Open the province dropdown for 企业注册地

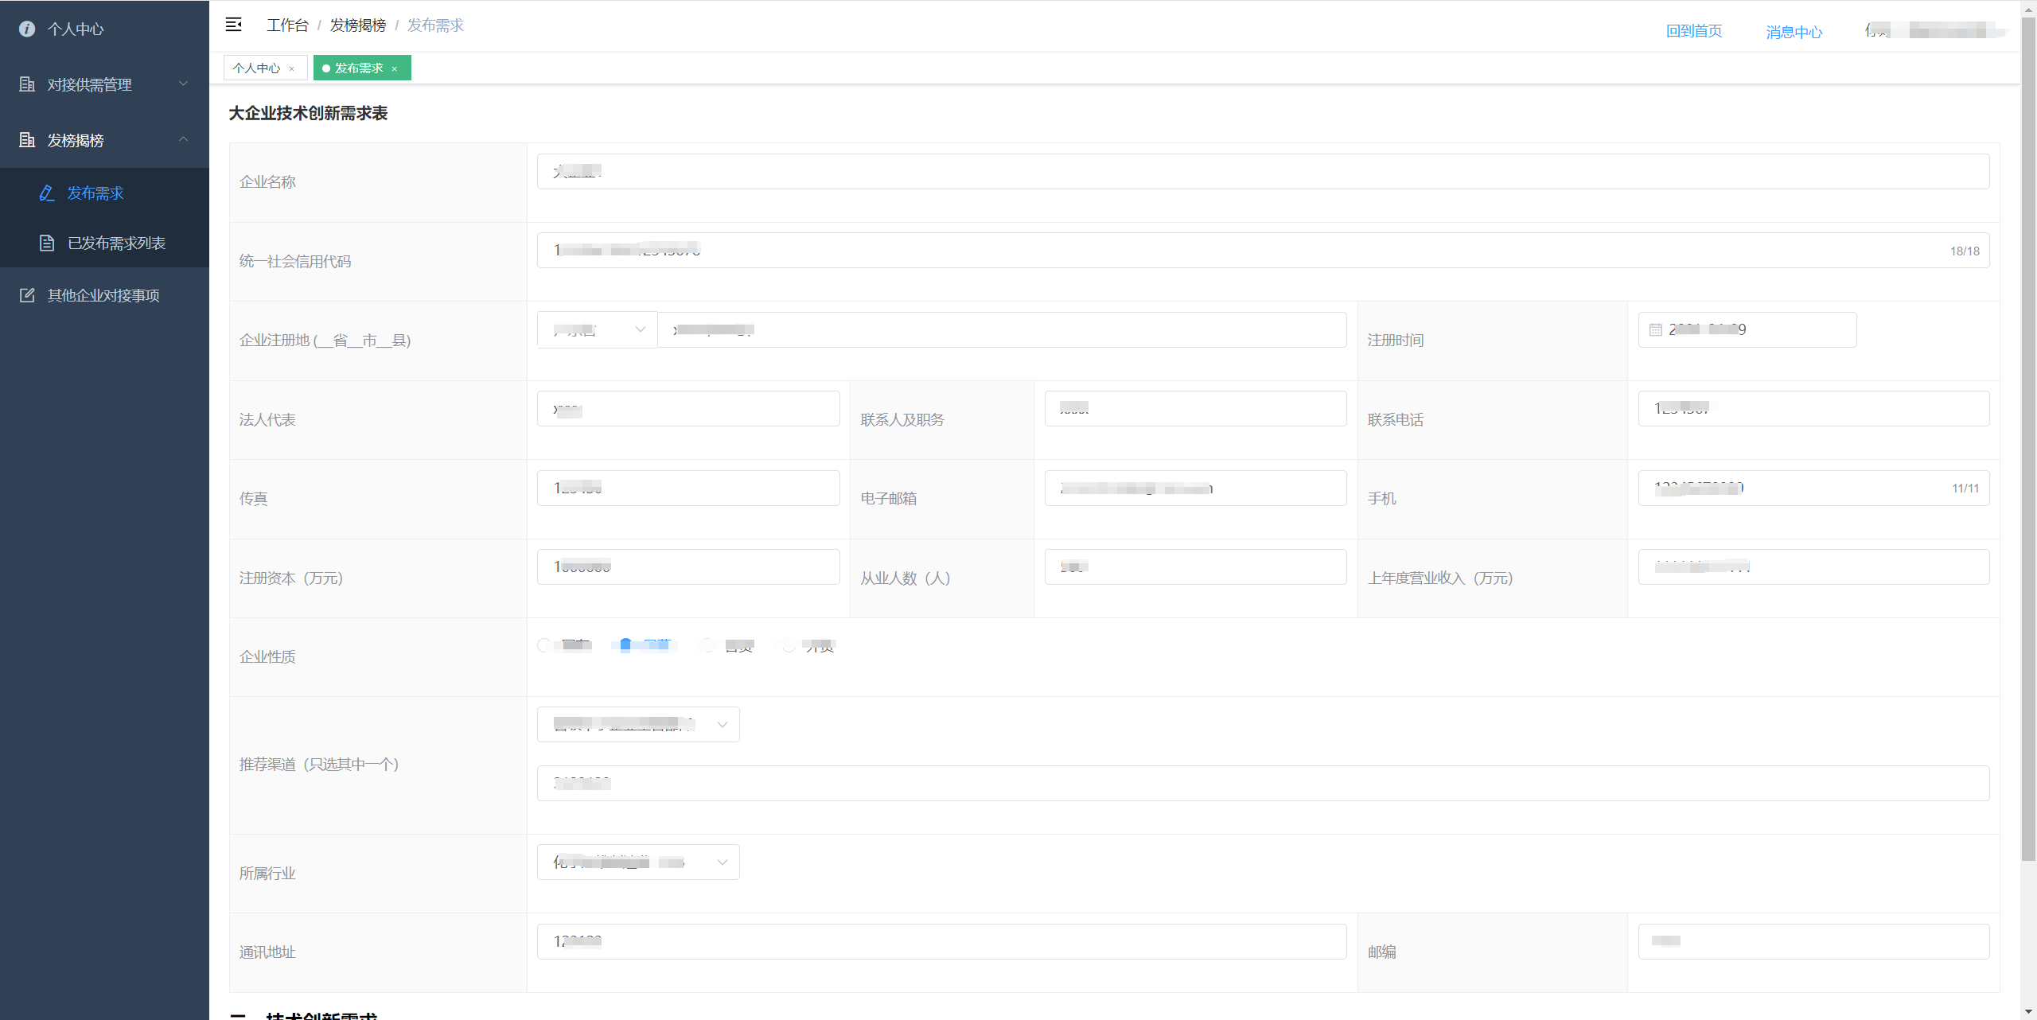click(598, 329)
